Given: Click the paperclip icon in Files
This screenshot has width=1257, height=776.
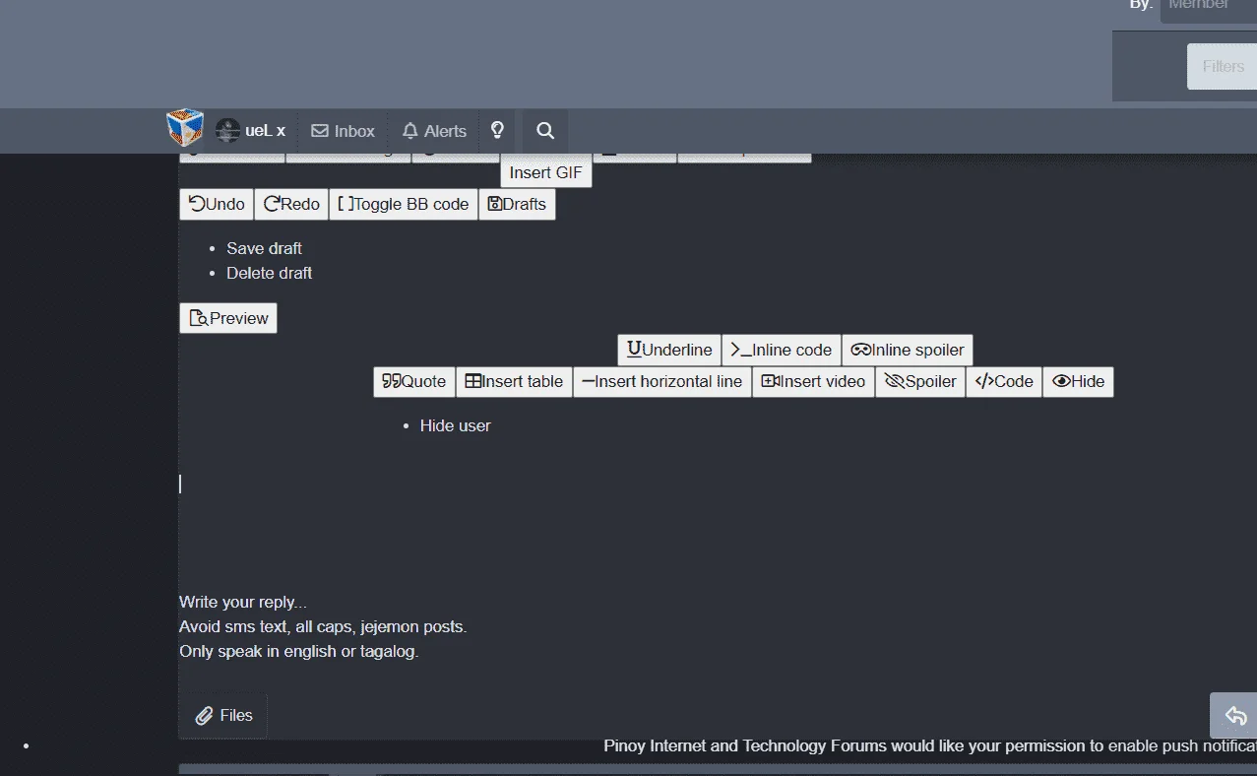Looking at the screenshot, I should pyautogui.click(x=204, y=716).
